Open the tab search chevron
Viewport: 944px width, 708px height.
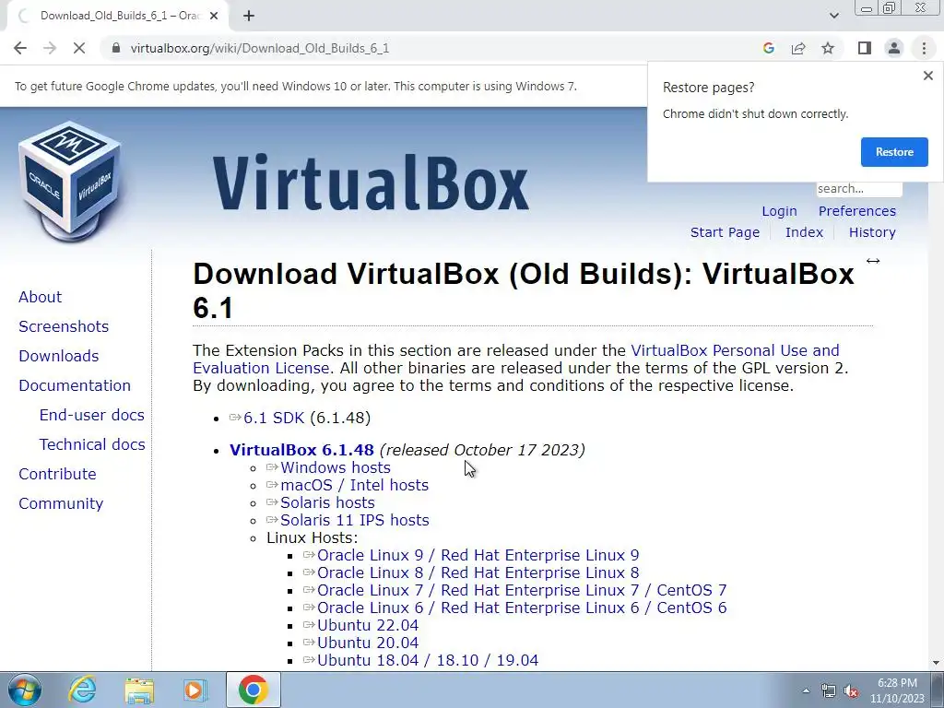pos(833,16)
